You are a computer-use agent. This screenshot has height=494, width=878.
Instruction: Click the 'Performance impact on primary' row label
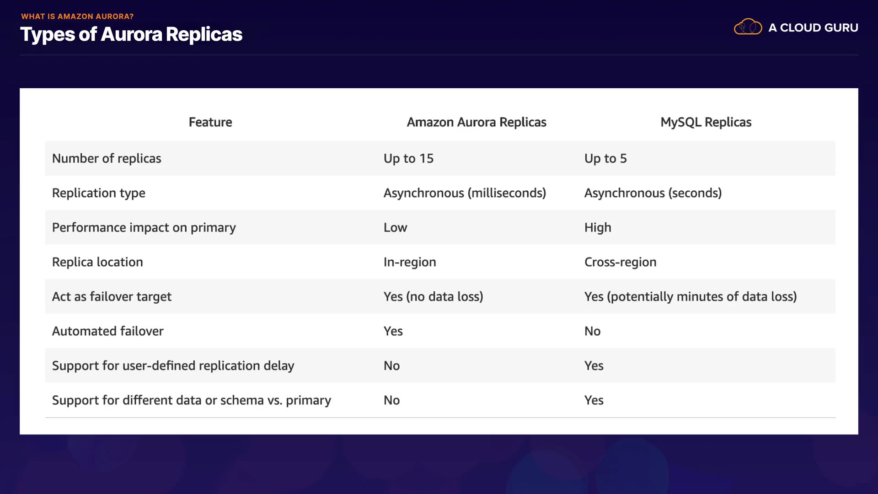(144, 227)
